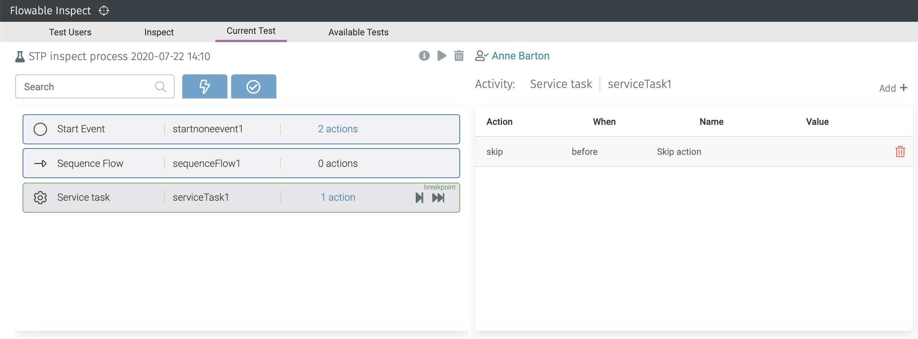This screenshot has height=339, width=918.
Task: Go to Available Tests tab
Action: tap(358, 32)
